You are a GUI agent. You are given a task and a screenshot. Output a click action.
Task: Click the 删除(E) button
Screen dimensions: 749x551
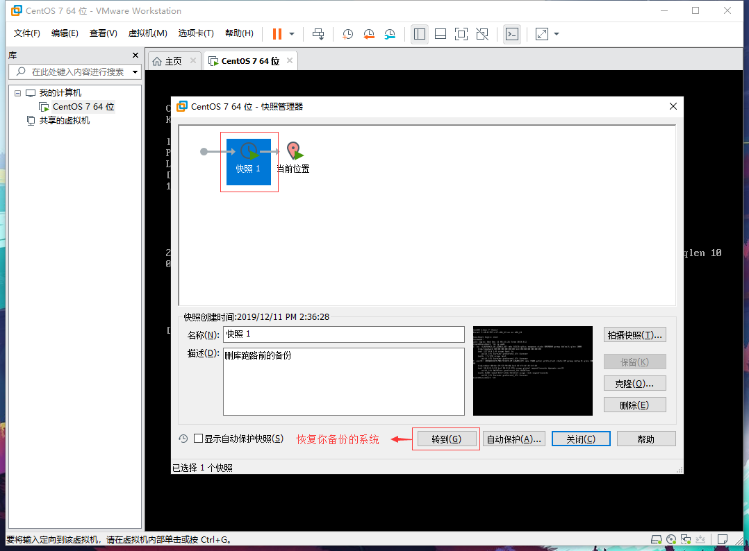pos(634,405)
